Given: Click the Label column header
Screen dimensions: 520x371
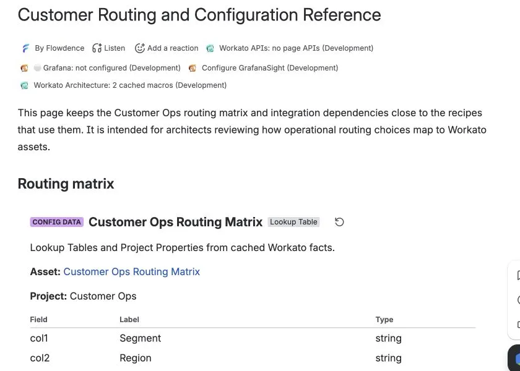Looking at the screenshot, I should pos(129,320).
